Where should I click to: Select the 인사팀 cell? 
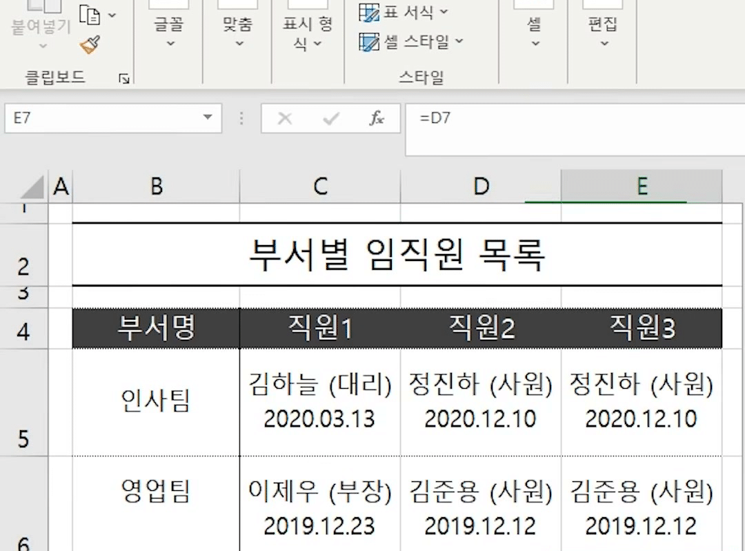pos(156,402)
